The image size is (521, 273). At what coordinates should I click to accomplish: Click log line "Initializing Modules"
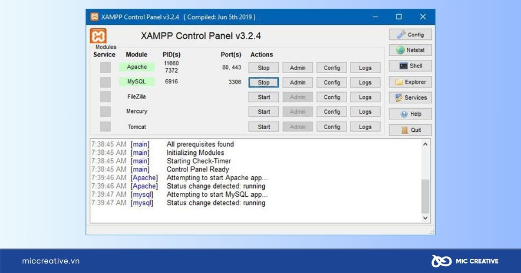click(195, 153)
